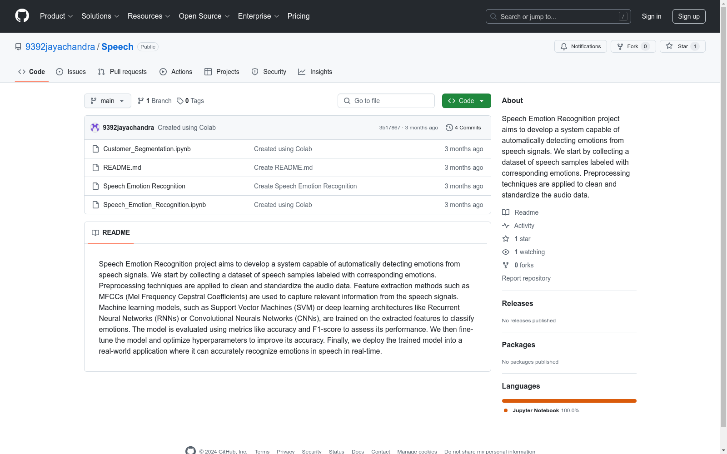
Task: Open the Privacy footer link
Action: [286, 452]
